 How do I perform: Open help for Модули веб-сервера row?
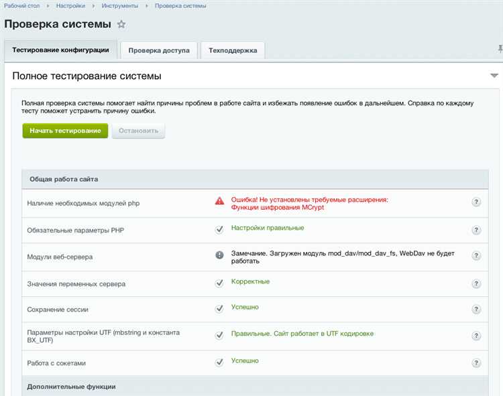tap(476, 256)
